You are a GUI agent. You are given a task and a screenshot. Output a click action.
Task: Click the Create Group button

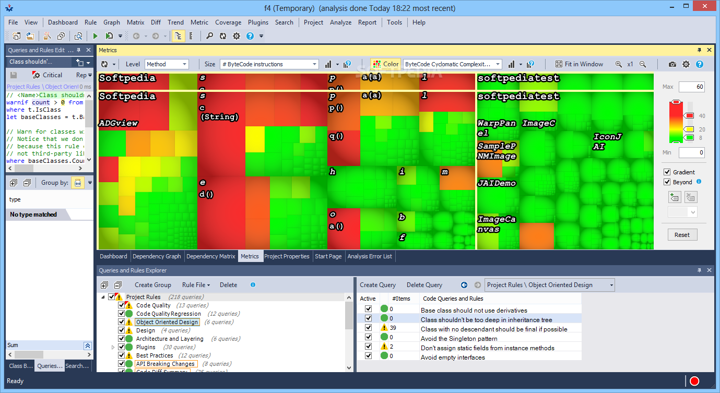click(153, 285)
